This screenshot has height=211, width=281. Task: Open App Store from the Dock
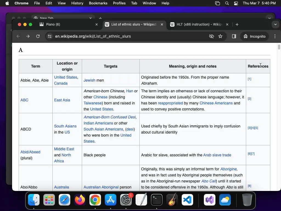[111, 200]
